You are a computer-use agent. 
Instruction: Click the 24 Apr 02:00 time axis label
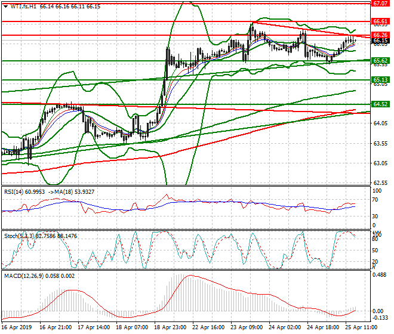(x=285, y=327)
